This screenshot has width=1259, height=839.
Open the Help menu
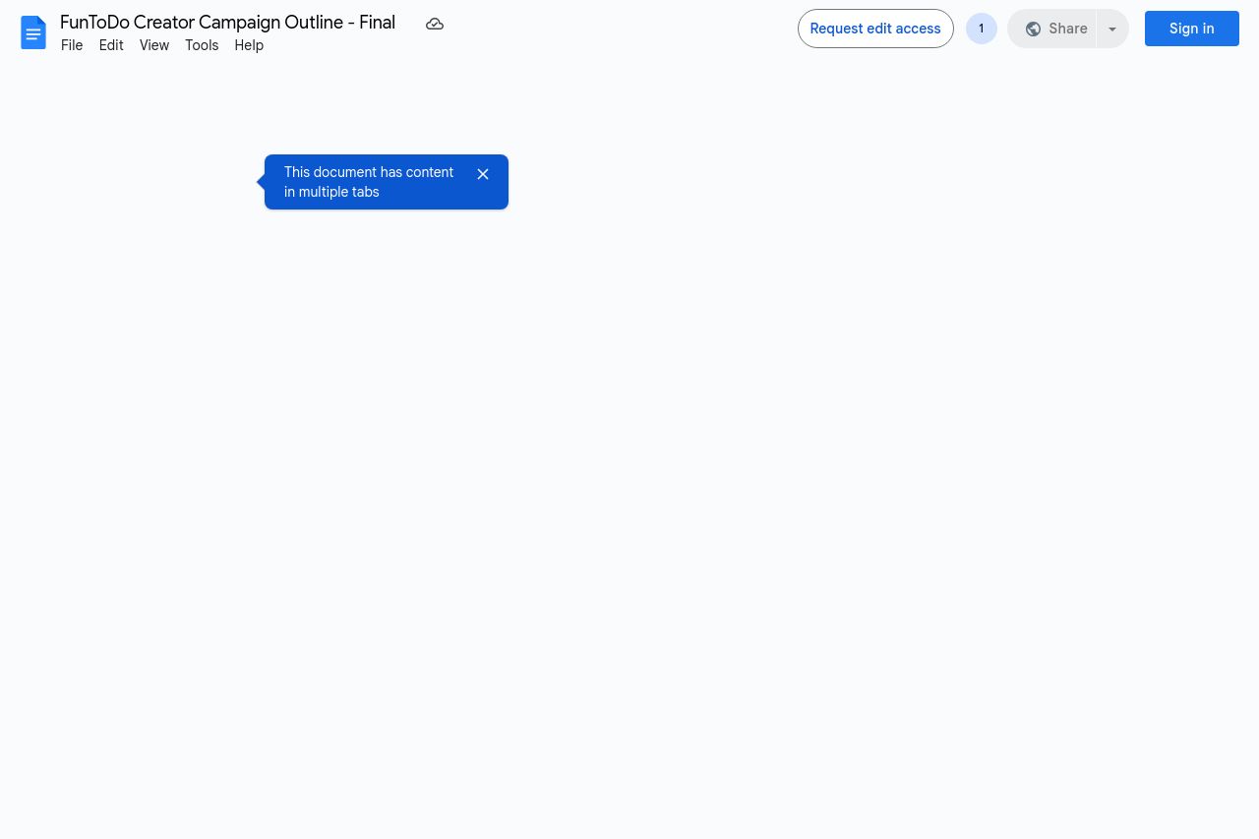click(249, 45)
